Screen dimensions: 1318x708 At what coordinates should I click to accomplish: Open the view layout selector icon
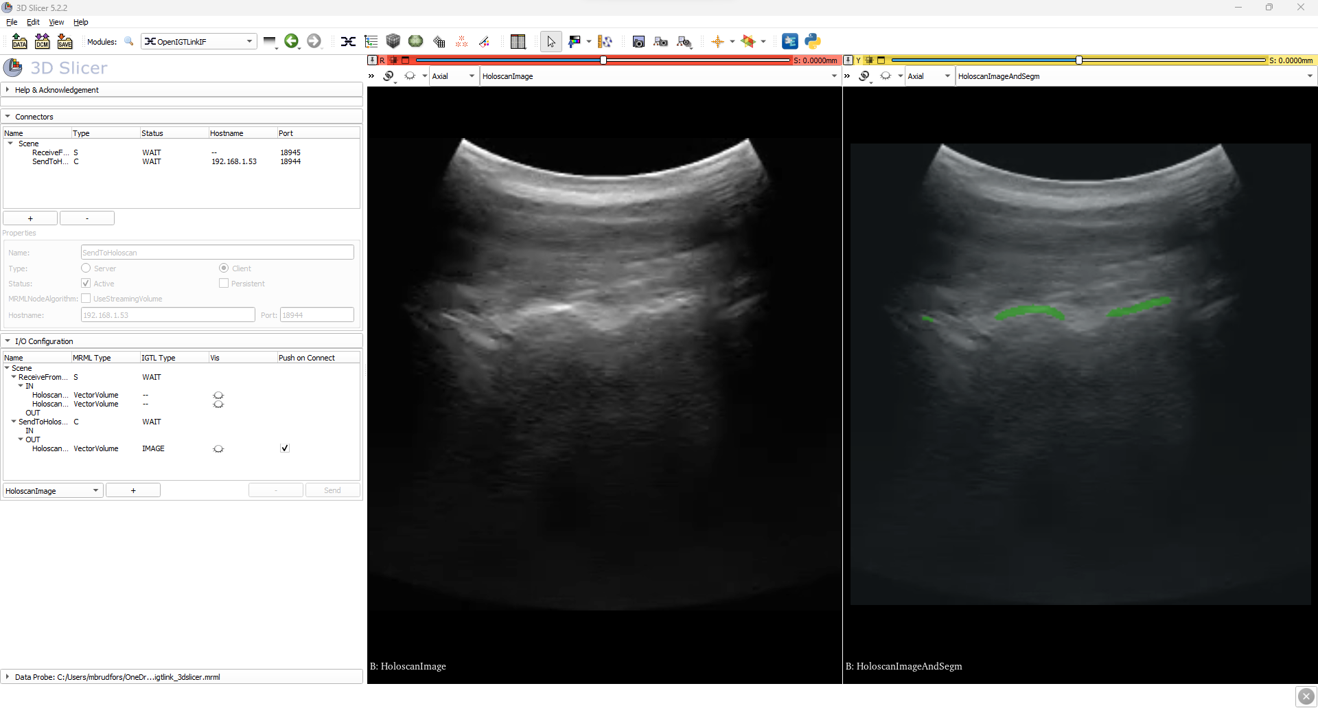[518, 41]
